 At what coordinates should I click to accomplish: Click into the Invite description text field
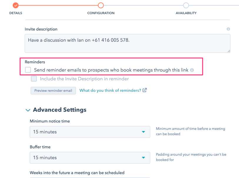[x=127, y=43]
